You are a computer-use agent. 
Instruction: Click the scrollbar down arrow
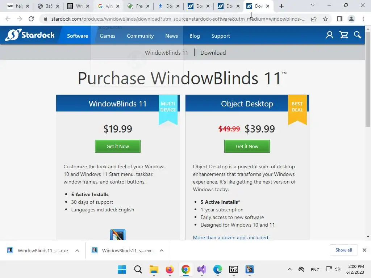tap(368, 237)
